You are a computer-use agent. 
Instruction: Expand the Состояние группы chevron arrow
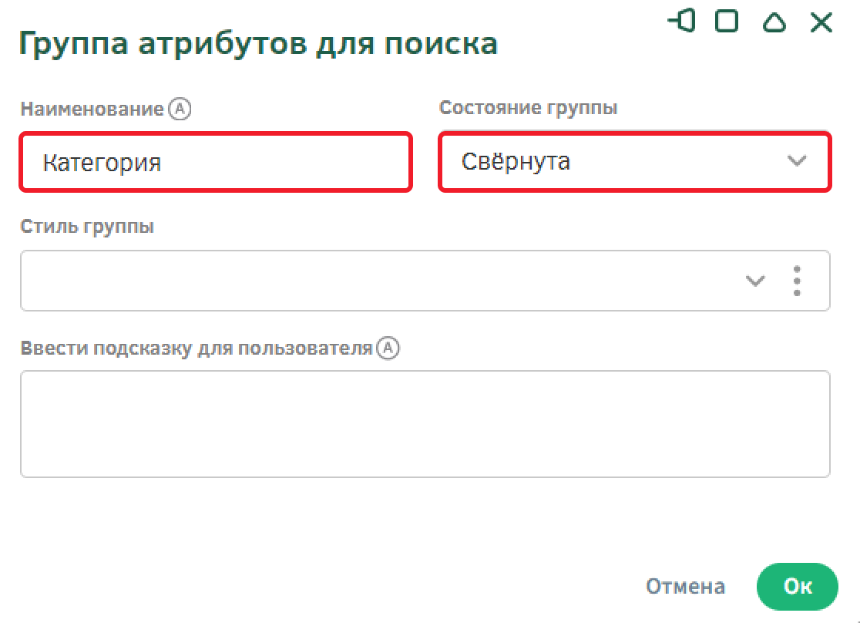click(x=796, y=161)
